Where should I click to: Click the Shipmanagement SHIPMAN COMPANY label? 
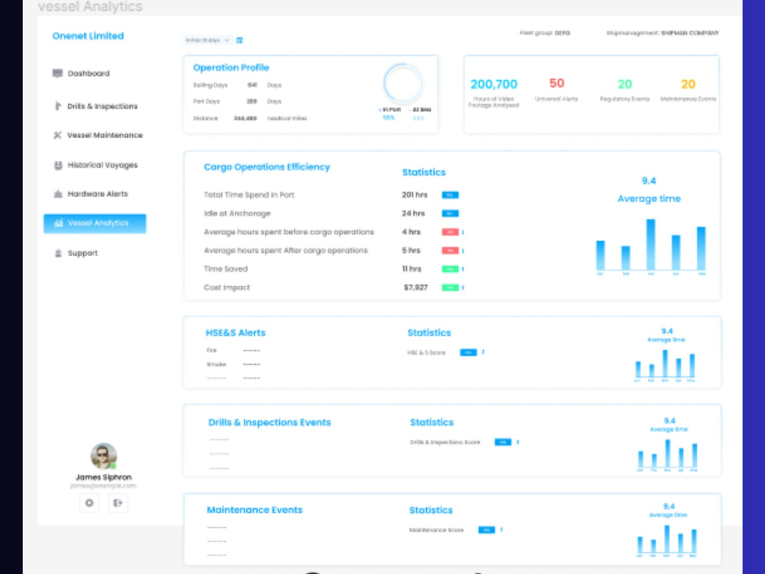point(662,33)
